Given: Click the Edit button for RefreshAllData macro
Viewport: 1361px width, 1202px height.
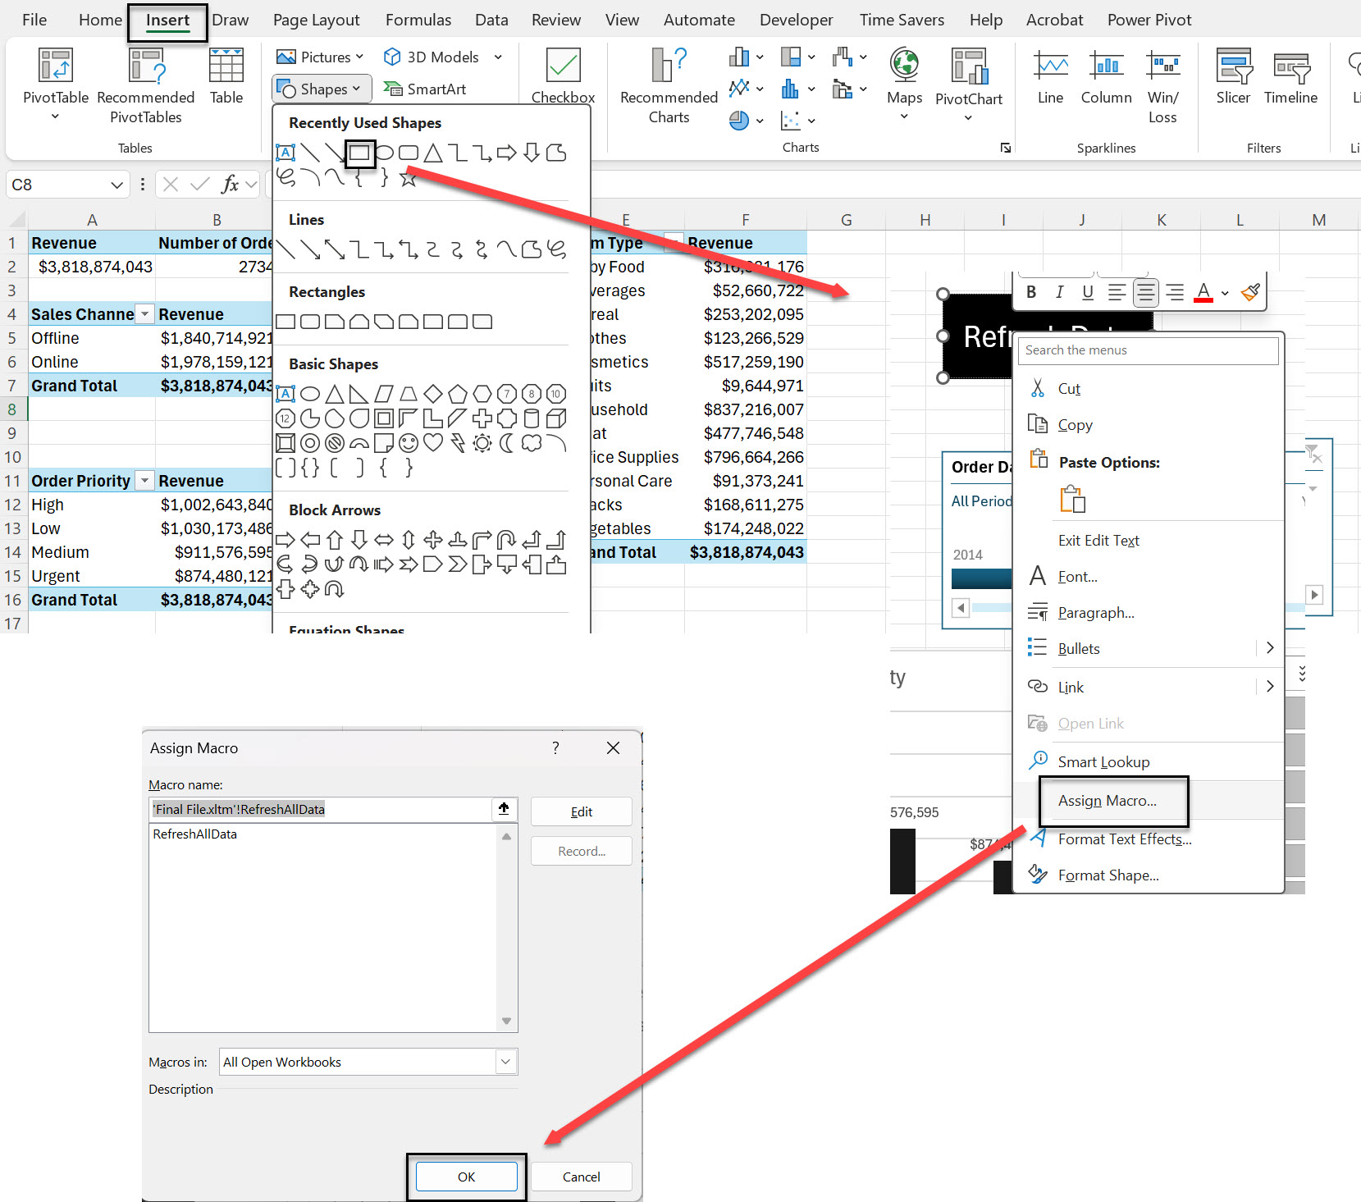Looking at the screenshot, I should click(x=581, y=811).
